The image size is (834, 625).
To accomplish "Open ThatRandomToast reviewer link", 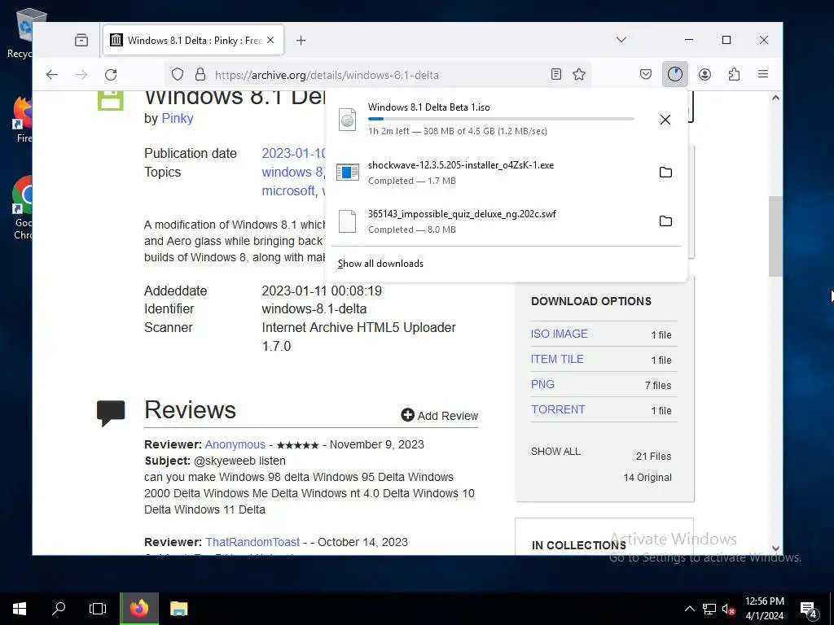I will tap(252, 542).
